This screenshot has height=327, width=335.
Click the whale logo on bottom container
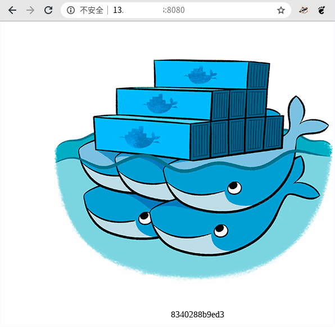point(140,137)
